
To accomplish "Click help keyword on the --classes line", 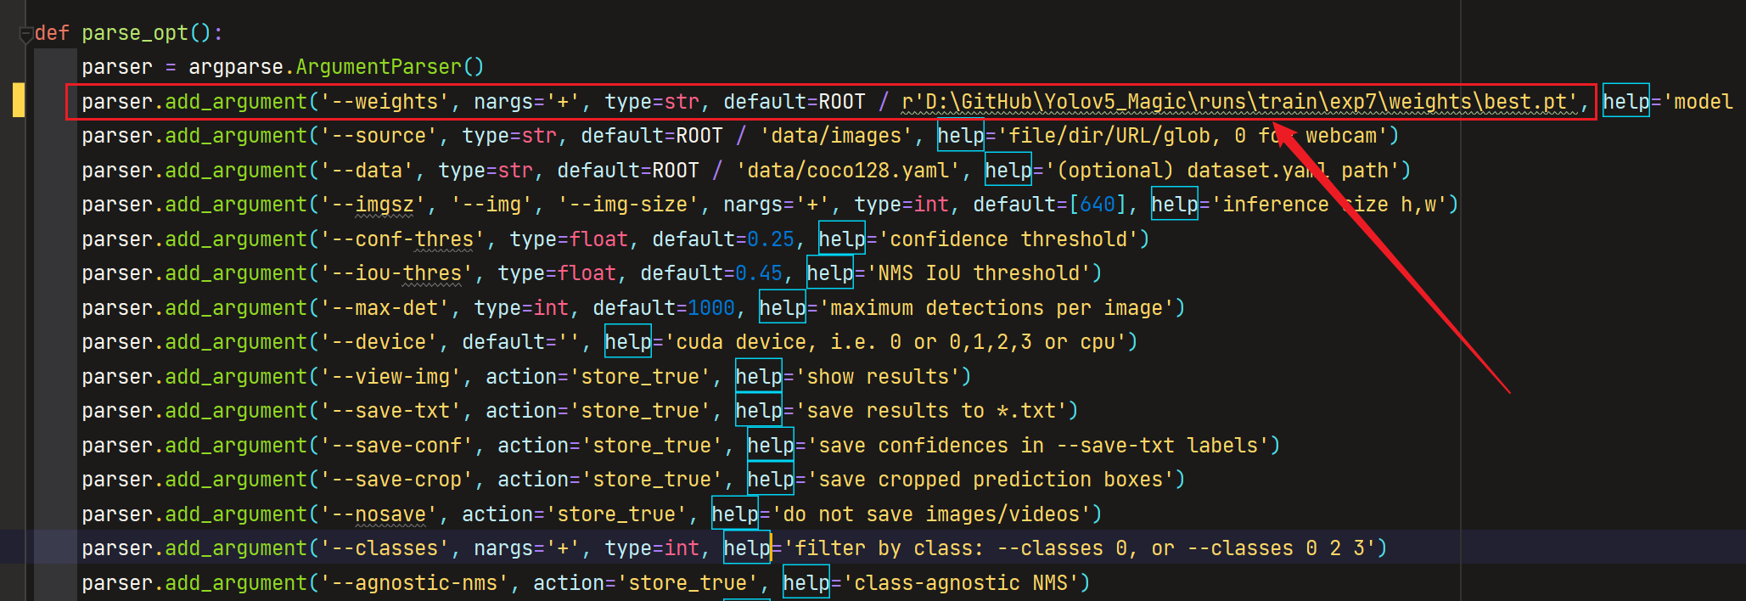I will pos(746,548).
